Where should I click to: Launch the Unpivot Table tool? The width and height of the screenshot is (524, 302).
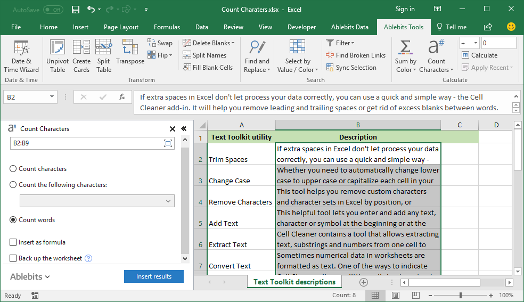(58, 56)
